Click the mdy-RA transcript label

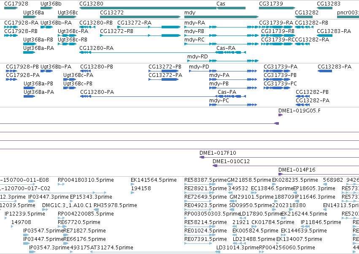tap(194, 23)
